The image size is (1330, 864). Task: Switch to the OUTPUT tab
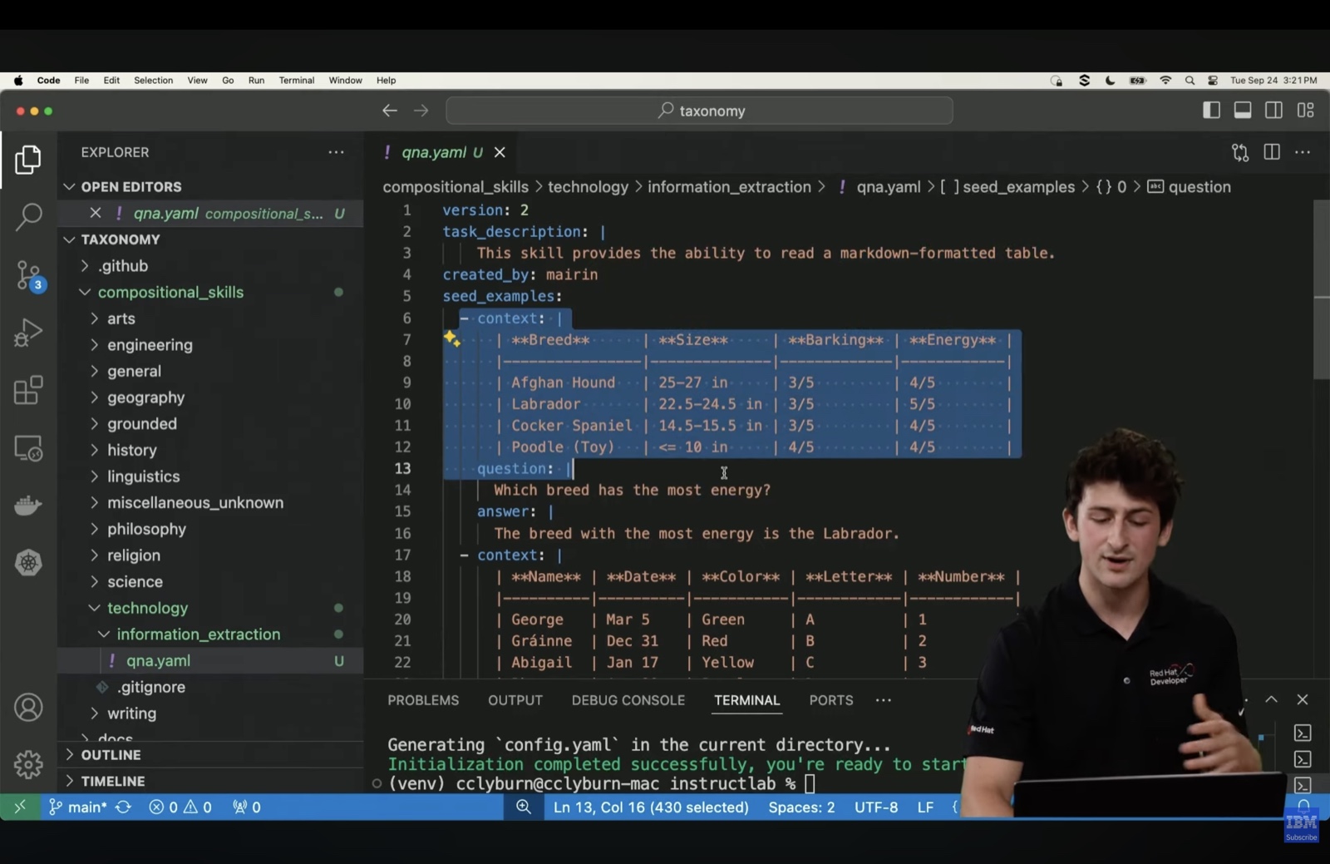515,700
